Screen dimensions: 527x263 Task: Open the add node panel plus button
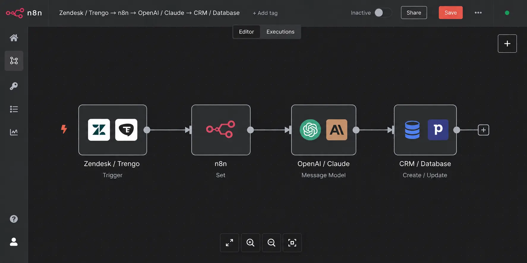tap(507, 44)
